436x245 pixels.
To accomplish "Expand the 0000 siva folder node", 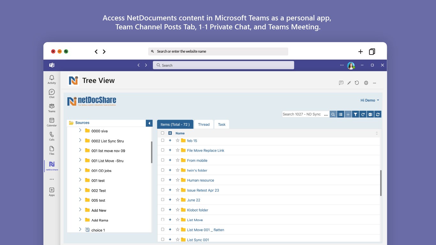I will (x=80, y=130).
